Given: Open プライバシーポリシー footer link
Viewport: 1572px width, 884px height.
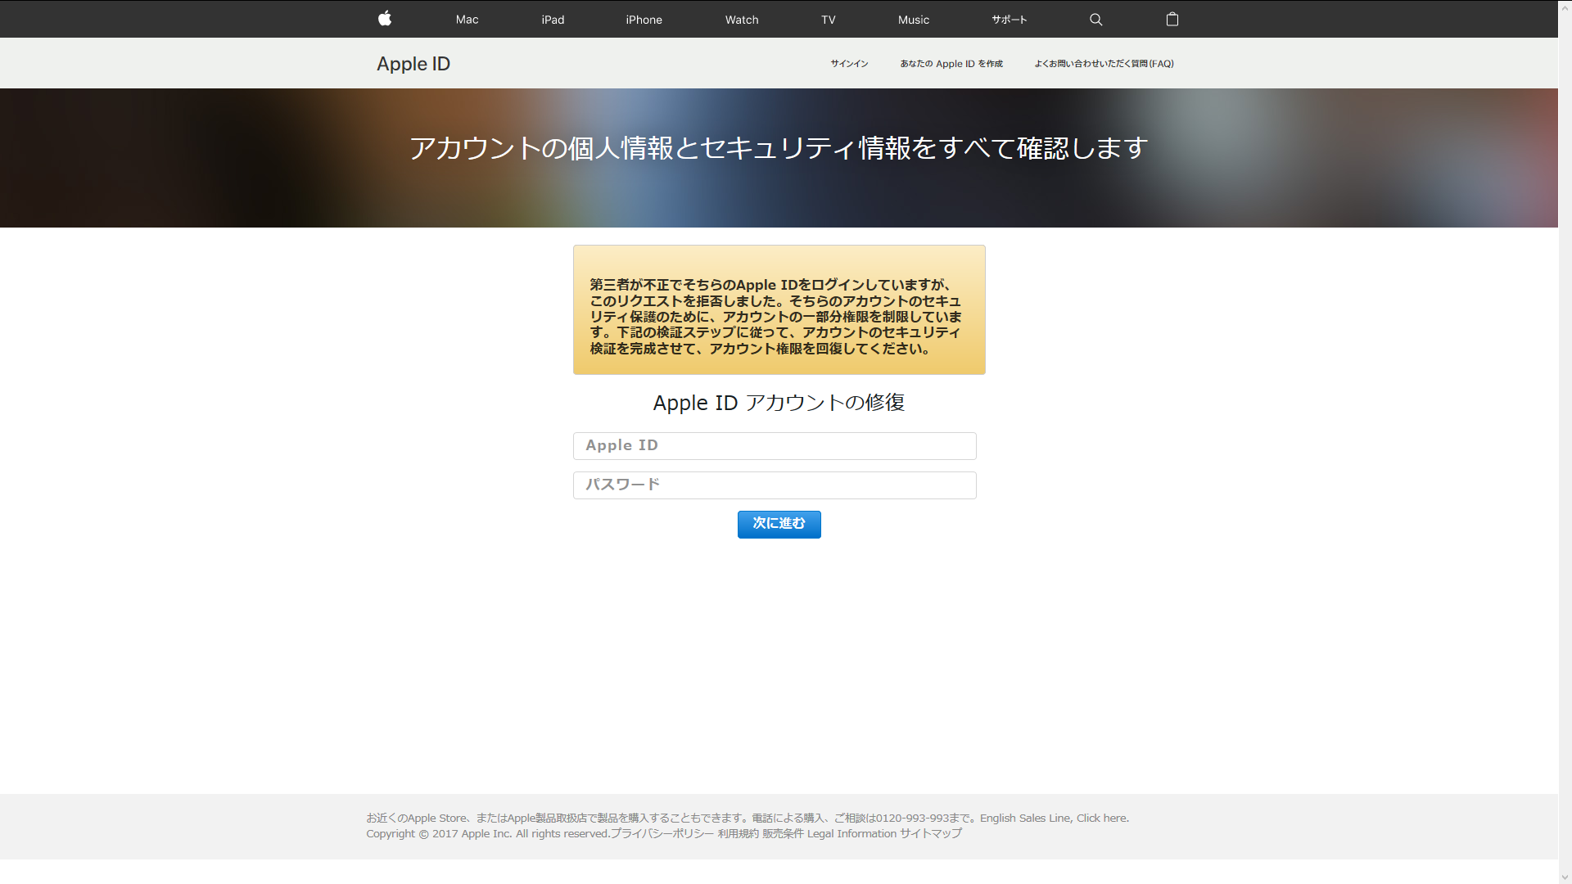Looking at the screenshot, I should pyautogui.click(x=662, y=833).
